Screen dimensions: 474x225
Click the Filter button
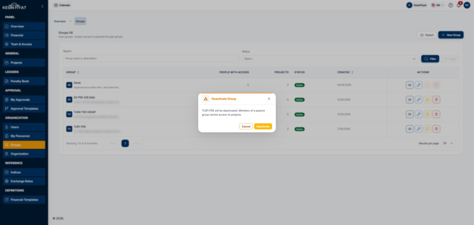[x=430, y=59]
